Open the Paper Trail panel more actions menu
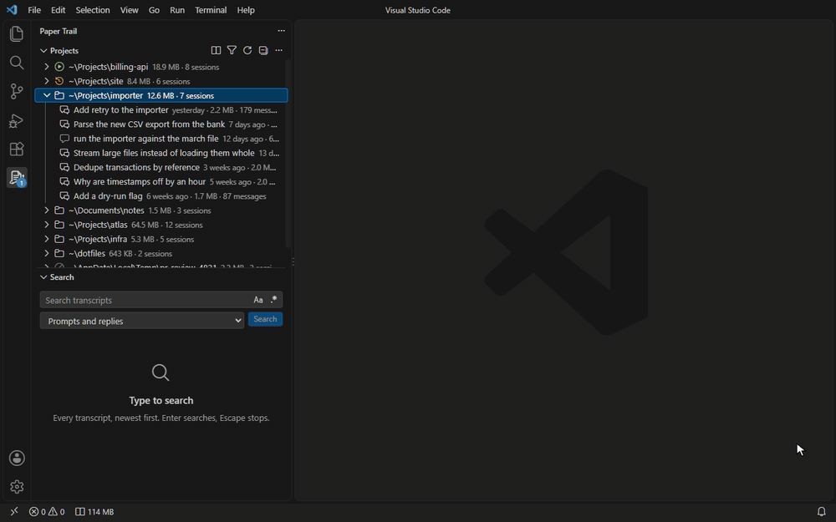Image resolution: width=836 pixels, height=522 pixels. coord(281,31)
